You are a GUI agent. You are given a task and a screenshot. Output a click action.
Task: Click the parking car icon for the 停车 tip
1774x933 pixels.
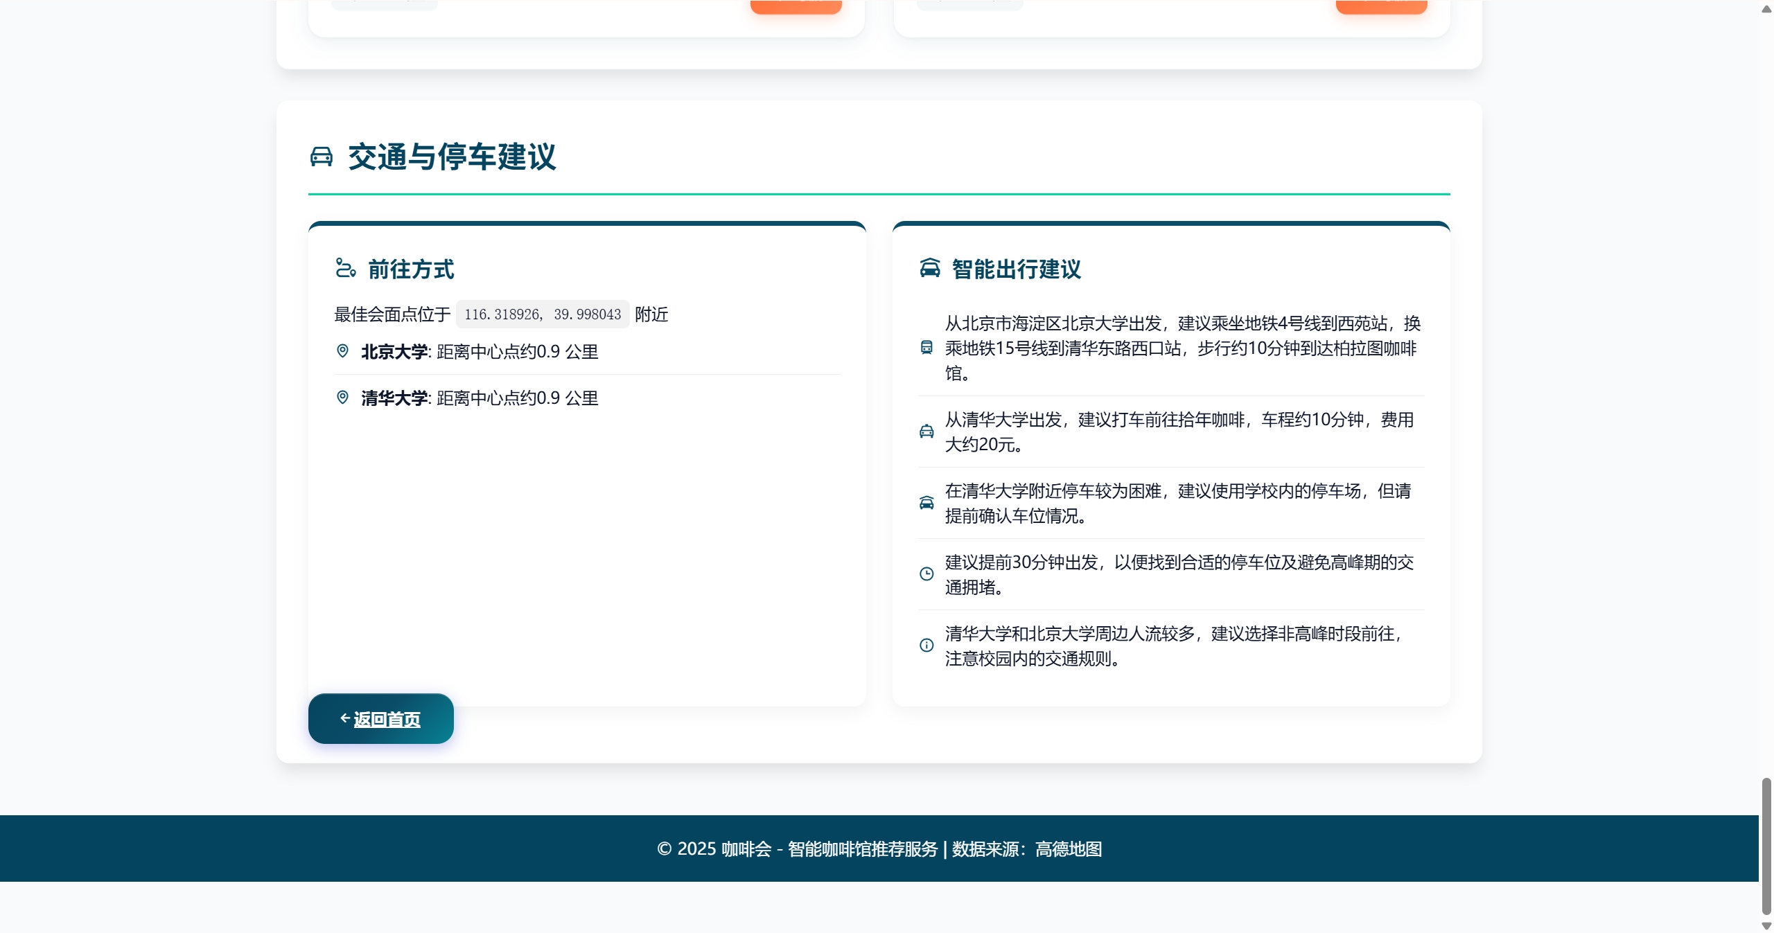tap(926, 503)
